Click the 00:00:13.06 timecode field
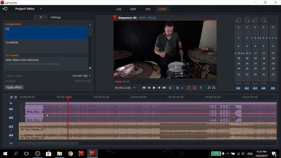281x158 pixels. pos(123,88)
